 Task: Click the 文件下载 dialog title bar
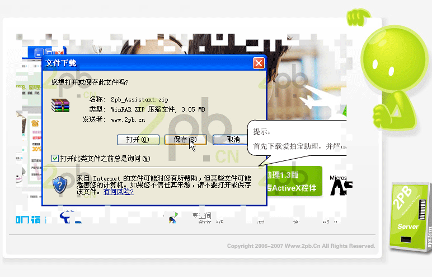(x=154, y=63)
